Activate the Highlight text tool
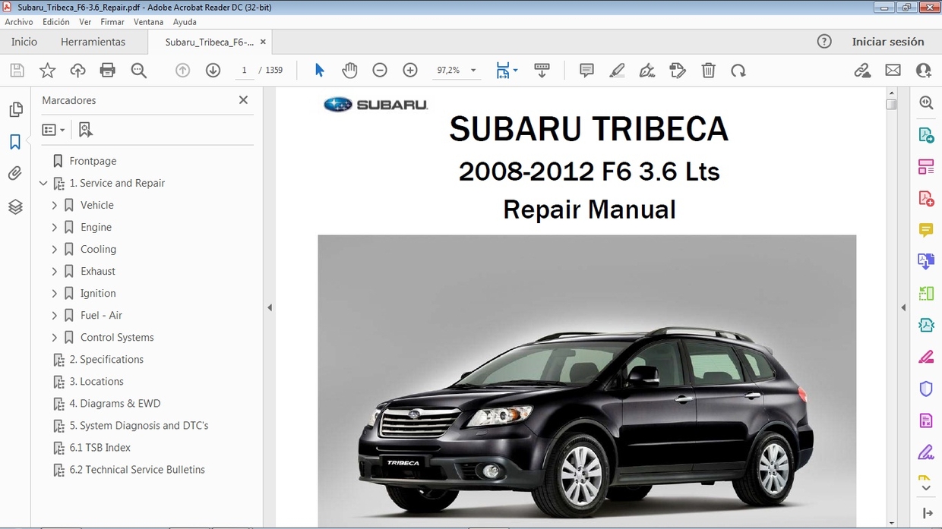The width and height of the screenshot is (942, 529). tap(618, 70)
